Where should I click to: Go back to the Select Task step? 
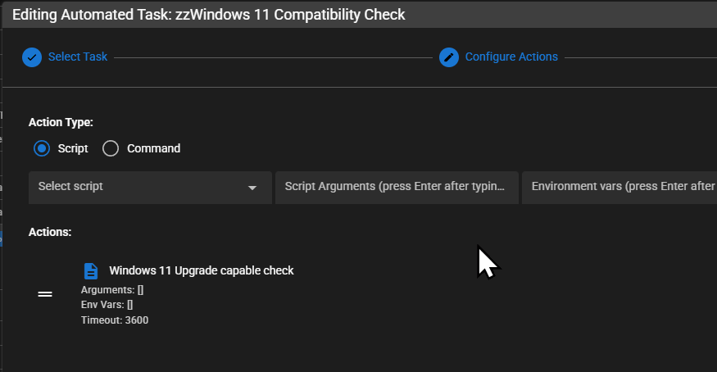(78, 57)
